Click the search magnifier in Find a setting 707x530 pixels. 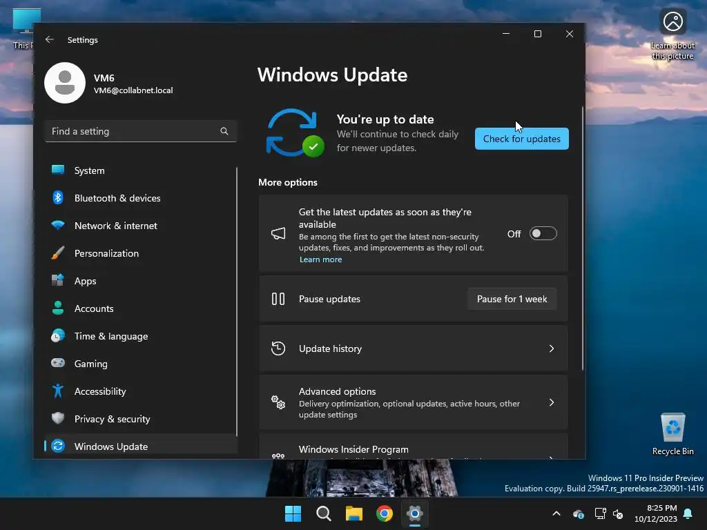click(x=224, y=131)
